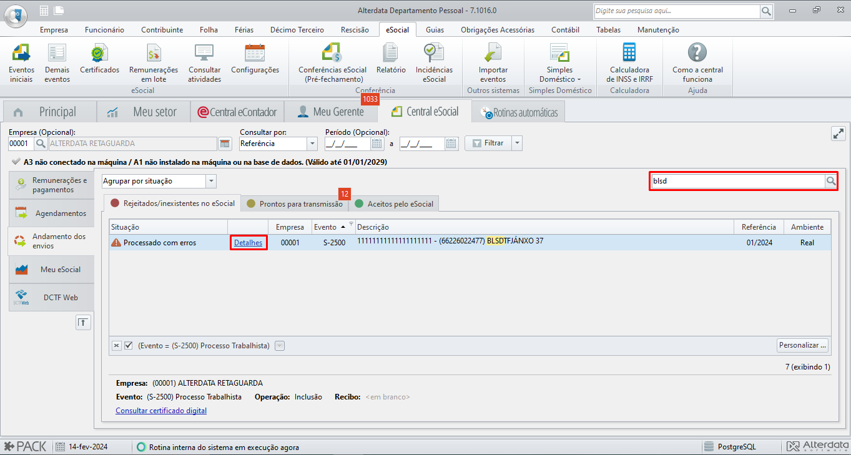Open the Relatório ribbon icon
Viewport: 851px width, 455px height.
pyautogui.click(x=391, y=59)
